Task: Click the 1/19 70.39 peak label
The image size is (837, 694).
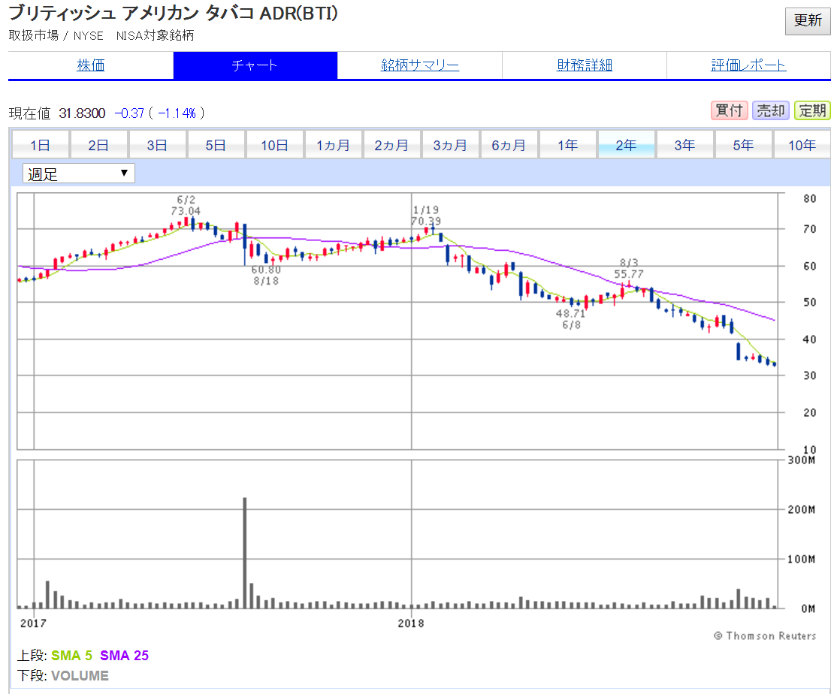Action: pyautogui.click(x=426, y=216)
